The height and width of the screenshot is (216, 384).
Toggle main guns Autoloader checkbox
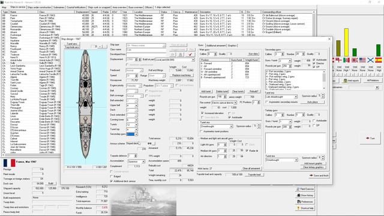pyautogui.click(x=230, y=118)
